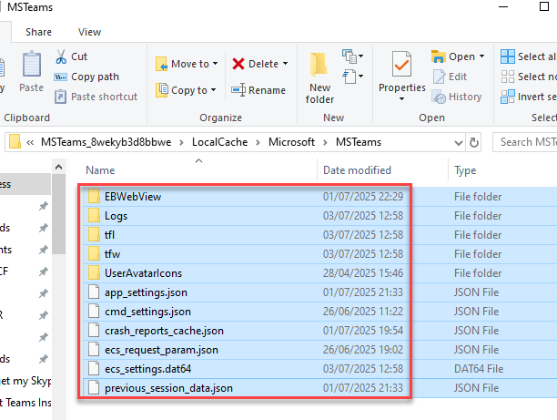Click Select all
The image size is (557, 420).
click(x=528, y=56)
